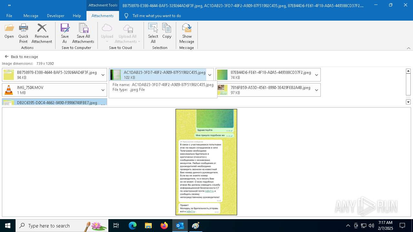Launch Firefox from taskbar
The width and height of the screenshot is (413, 232).
click(x=164, y=226)
